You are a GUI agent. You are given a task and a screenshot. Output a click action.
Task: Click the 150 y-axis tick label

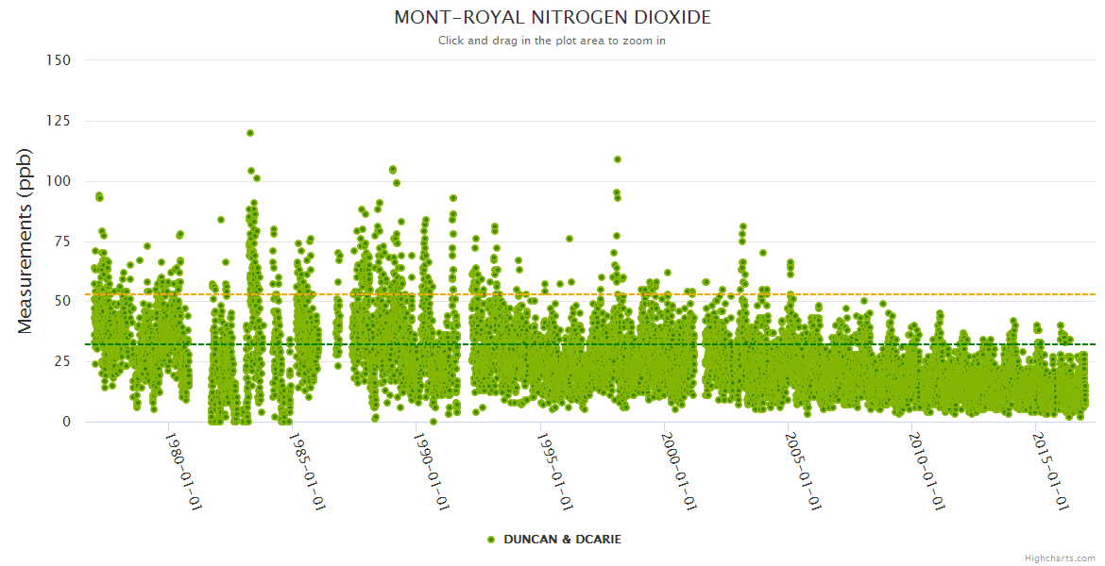pos(59,60)
